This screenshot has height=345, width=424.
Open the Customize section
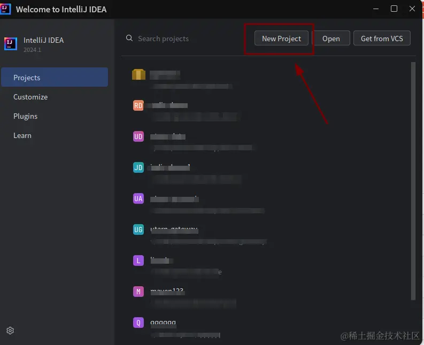coord(55,97)
